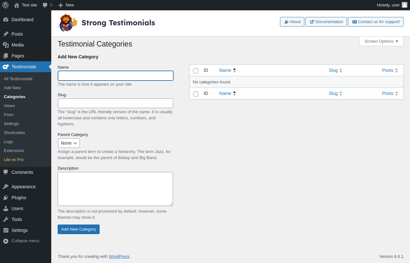Expand the Screen Options panel

[381, 41]
